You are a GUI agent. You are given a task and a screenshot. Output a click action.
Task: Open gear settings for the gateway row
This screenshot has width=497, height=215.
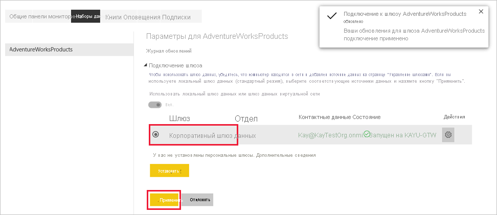pos(448,135)
